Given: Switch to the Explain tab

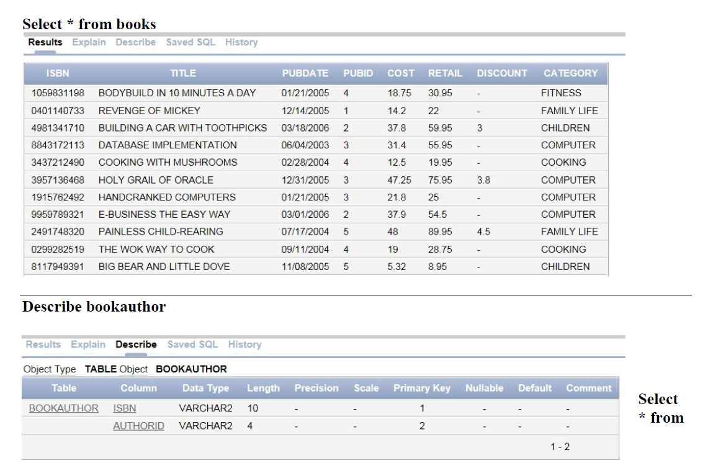Looking at the screenshot, I should (88, 42).
